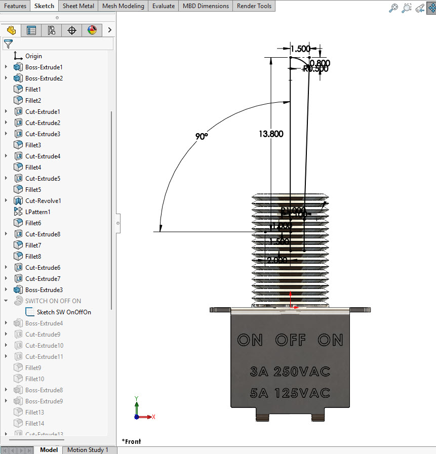
Task: Expand the Boss-Extrude1 feature
Action: point(6,67)
